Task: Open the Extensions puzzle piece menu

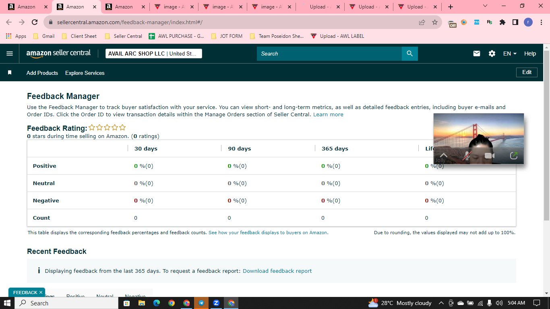Action: coord(502,23)
